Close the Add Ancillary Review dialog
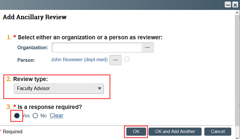Image resolution: width=240 pixels, height=139 pixels. click(235, 5)
